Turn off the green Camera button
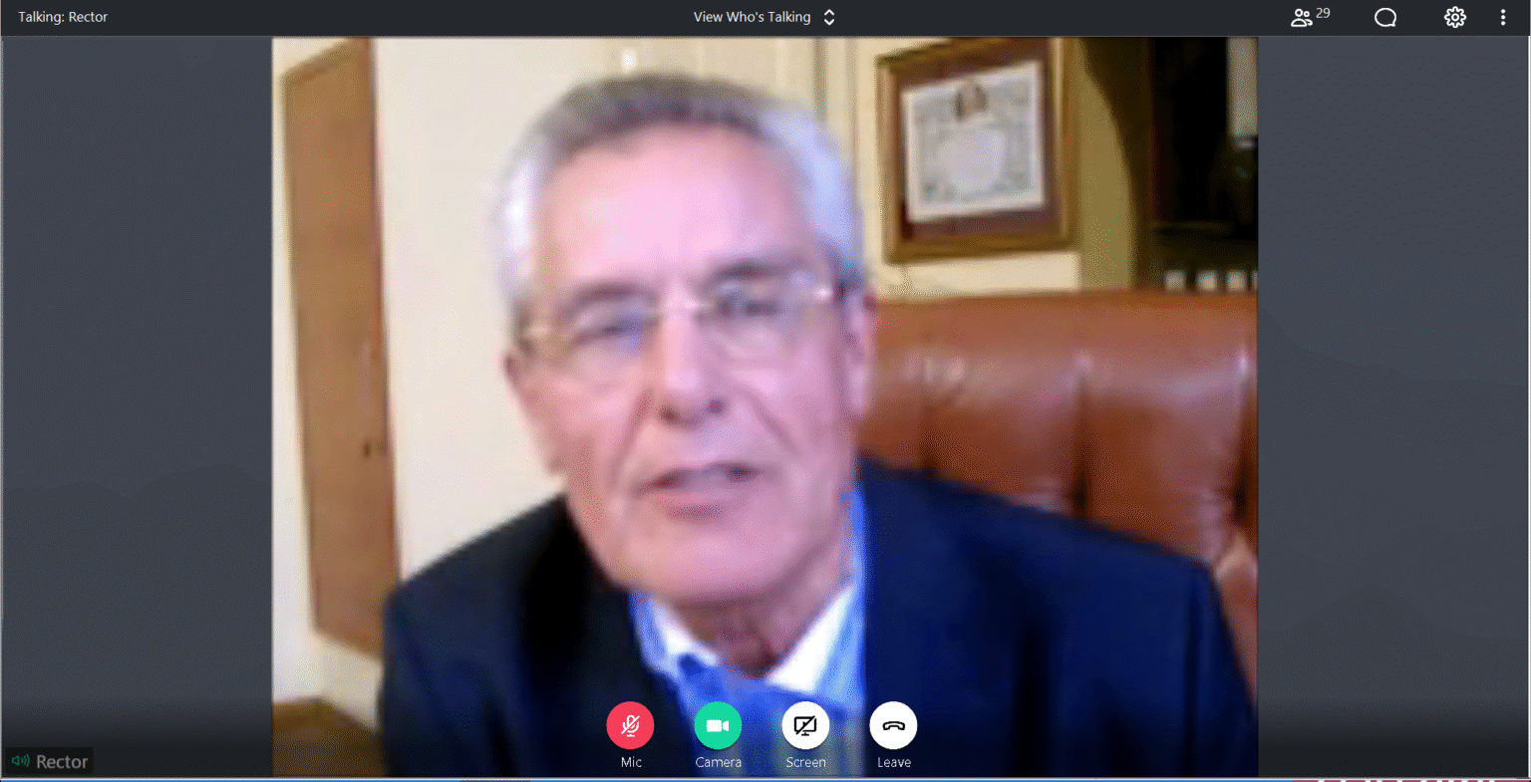Viewport: 1531px width, 782px height. tap(718, 726)
